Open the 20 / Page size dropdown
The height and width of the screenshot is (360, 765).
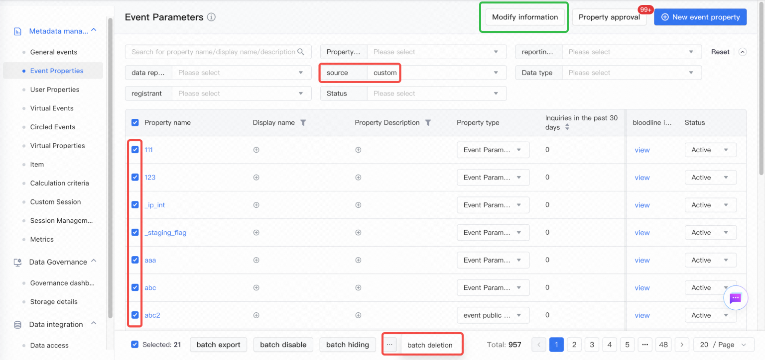[x=723, y=345]
